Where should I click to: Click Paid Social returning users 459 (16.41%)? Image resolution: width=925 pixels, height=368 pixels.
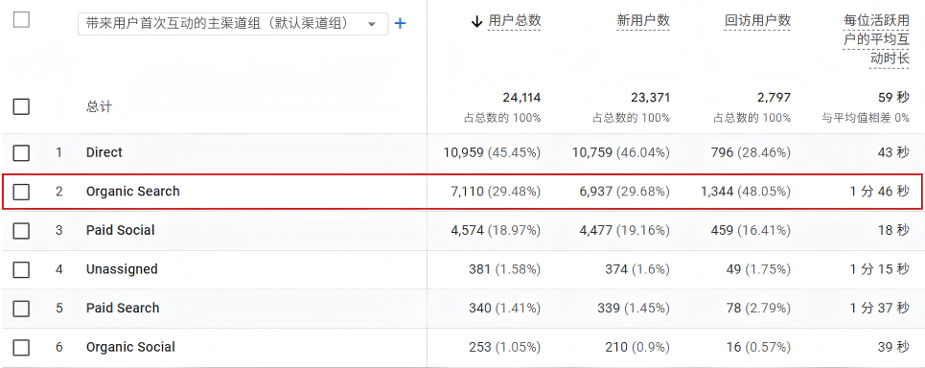(x=751, y=231)
